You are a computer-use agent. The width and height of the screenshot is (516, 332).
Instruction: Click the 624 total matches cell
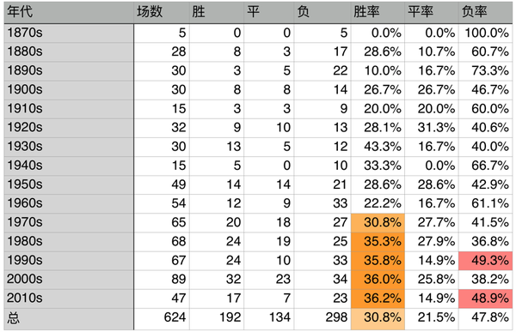(x=162, y=318)
